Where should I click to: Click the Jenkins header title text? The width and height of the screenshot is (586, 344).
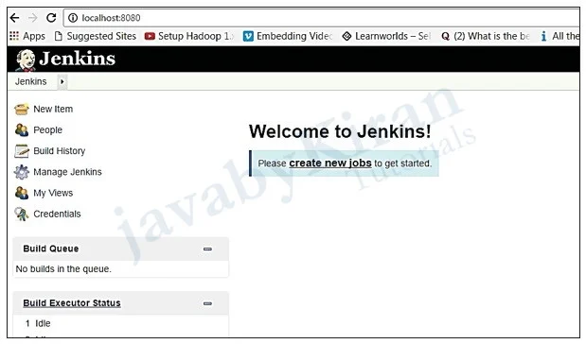coord(78,59)
